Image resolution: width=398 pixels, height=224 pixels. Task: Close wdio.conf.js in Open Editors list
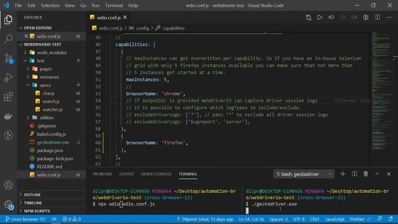click(x=26, y=36)
